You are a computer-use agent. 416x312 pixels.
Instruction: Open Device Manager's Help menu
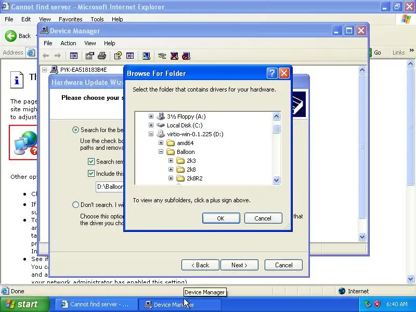click(109, 43)
